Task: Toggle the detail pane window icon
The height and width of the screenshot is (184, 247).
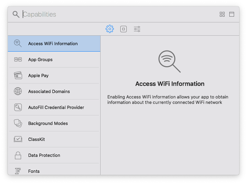Action: click(232, 14)
